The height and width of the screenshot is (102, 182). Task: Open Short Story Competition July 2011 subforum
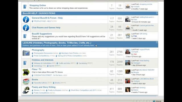pos(84,90)
